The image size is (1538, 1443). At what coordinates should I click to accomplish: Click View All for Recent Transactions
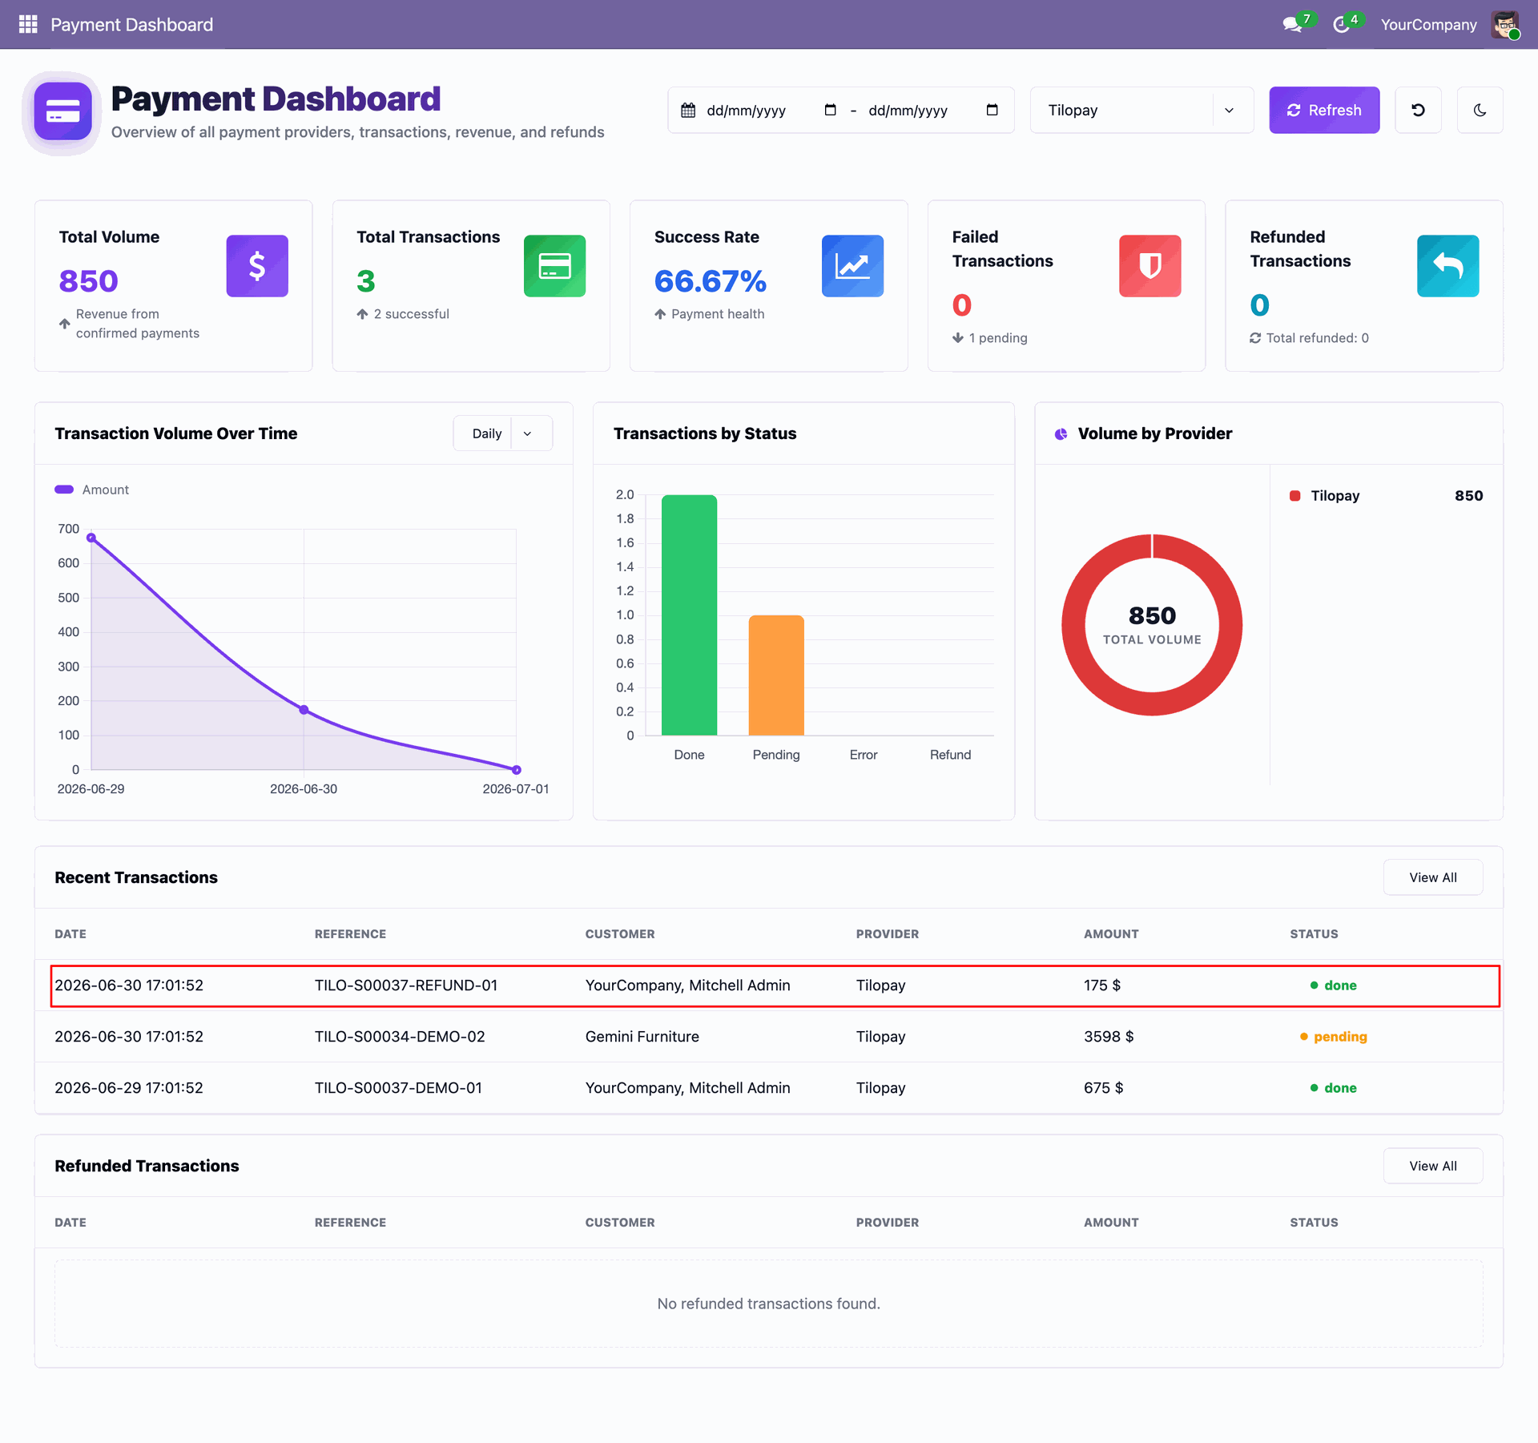(x=1432, y=877)
